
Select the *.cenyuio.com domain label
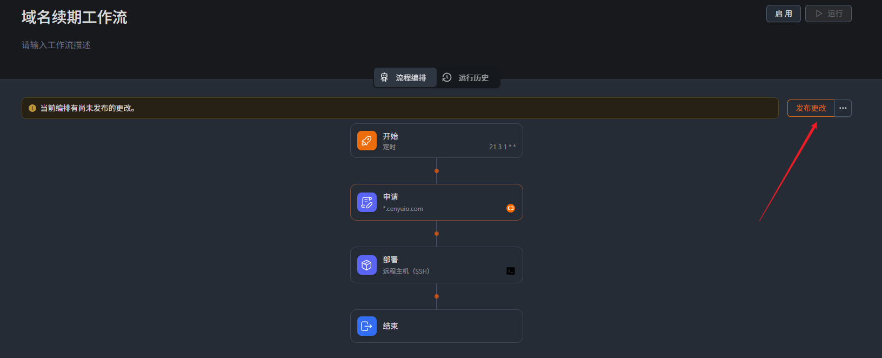pos(403,209)
